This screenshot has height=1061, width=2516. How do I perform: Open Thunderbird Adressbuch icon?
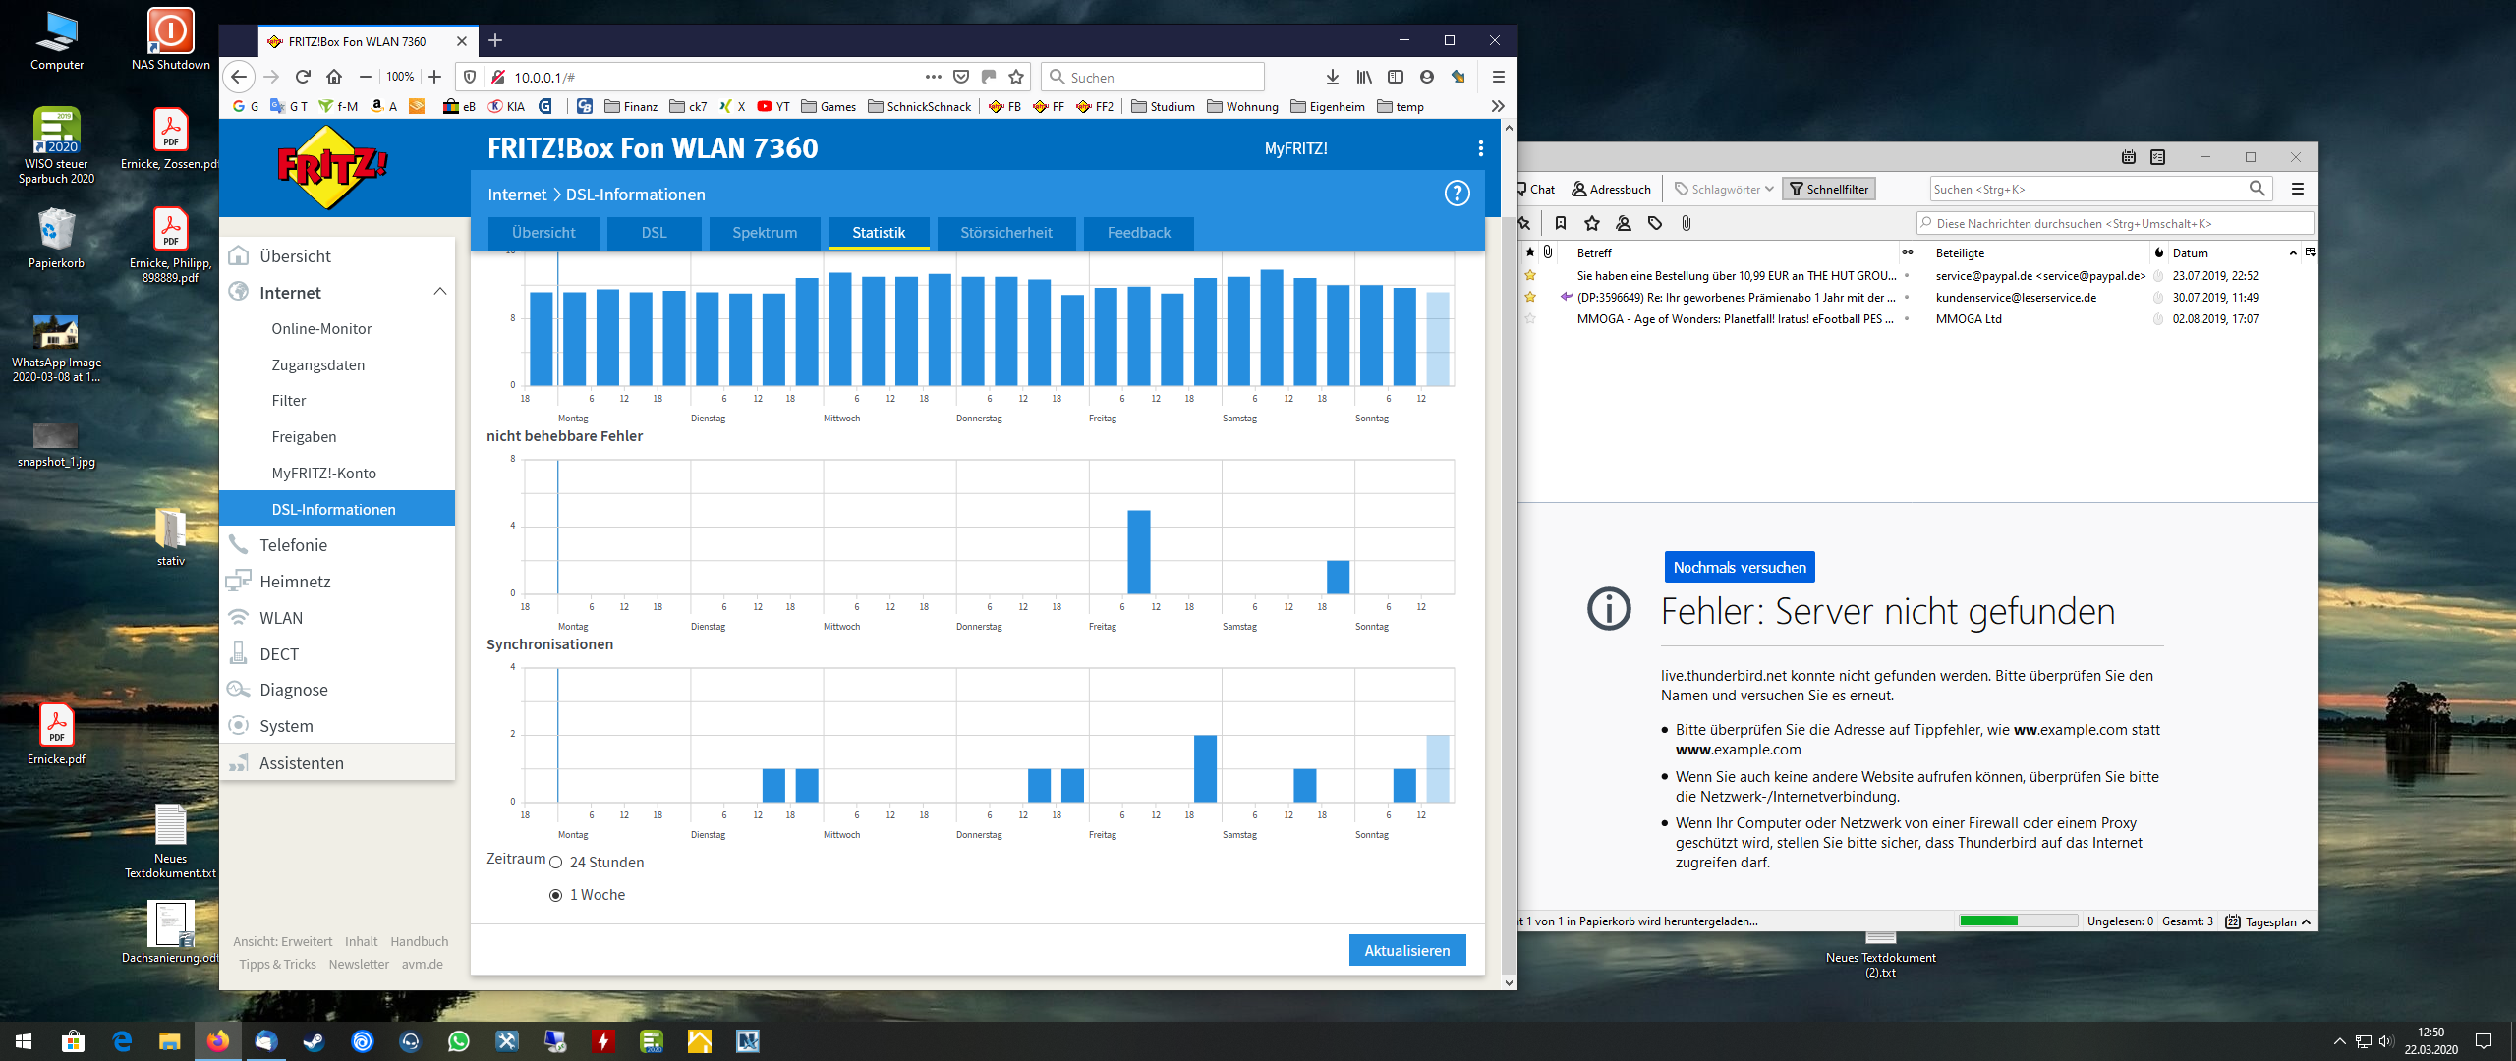click(1611, 189)
